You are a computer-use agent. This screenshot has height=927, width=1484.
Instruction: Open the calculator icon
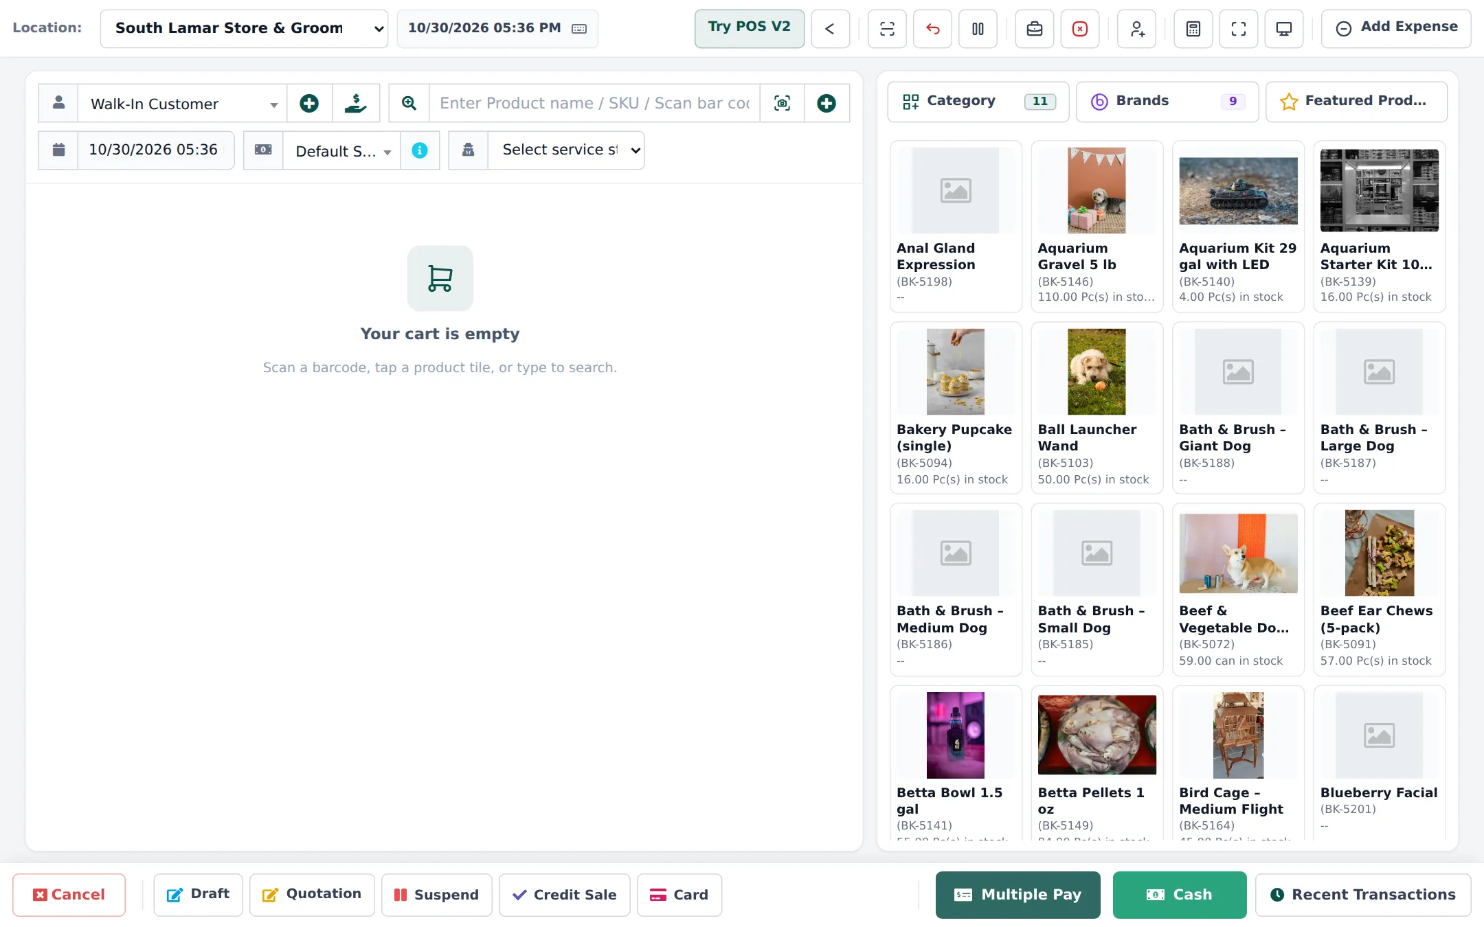point(1193,29)
